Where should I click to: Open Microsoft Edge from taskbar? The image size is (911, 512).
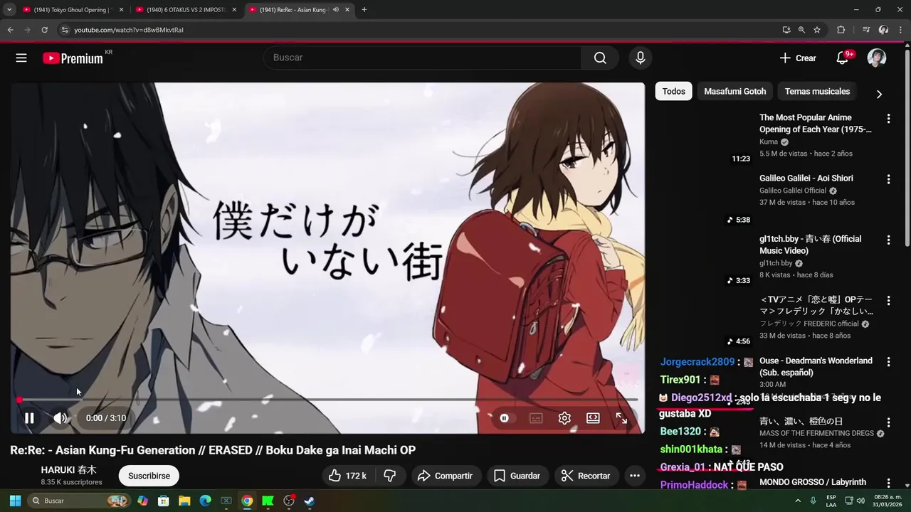pyautogui.click(x=205, y=501)
